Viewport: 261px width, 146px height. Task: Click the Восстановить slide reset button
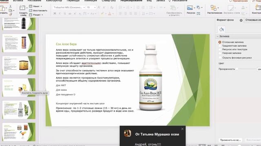(x=38, y=11)
